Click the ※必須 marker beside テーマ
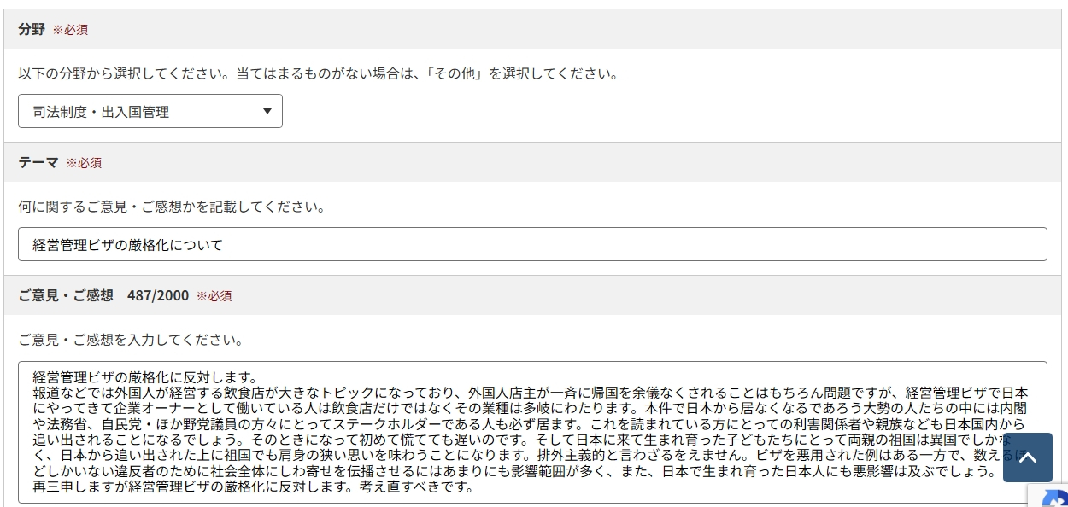 point(84,163)
